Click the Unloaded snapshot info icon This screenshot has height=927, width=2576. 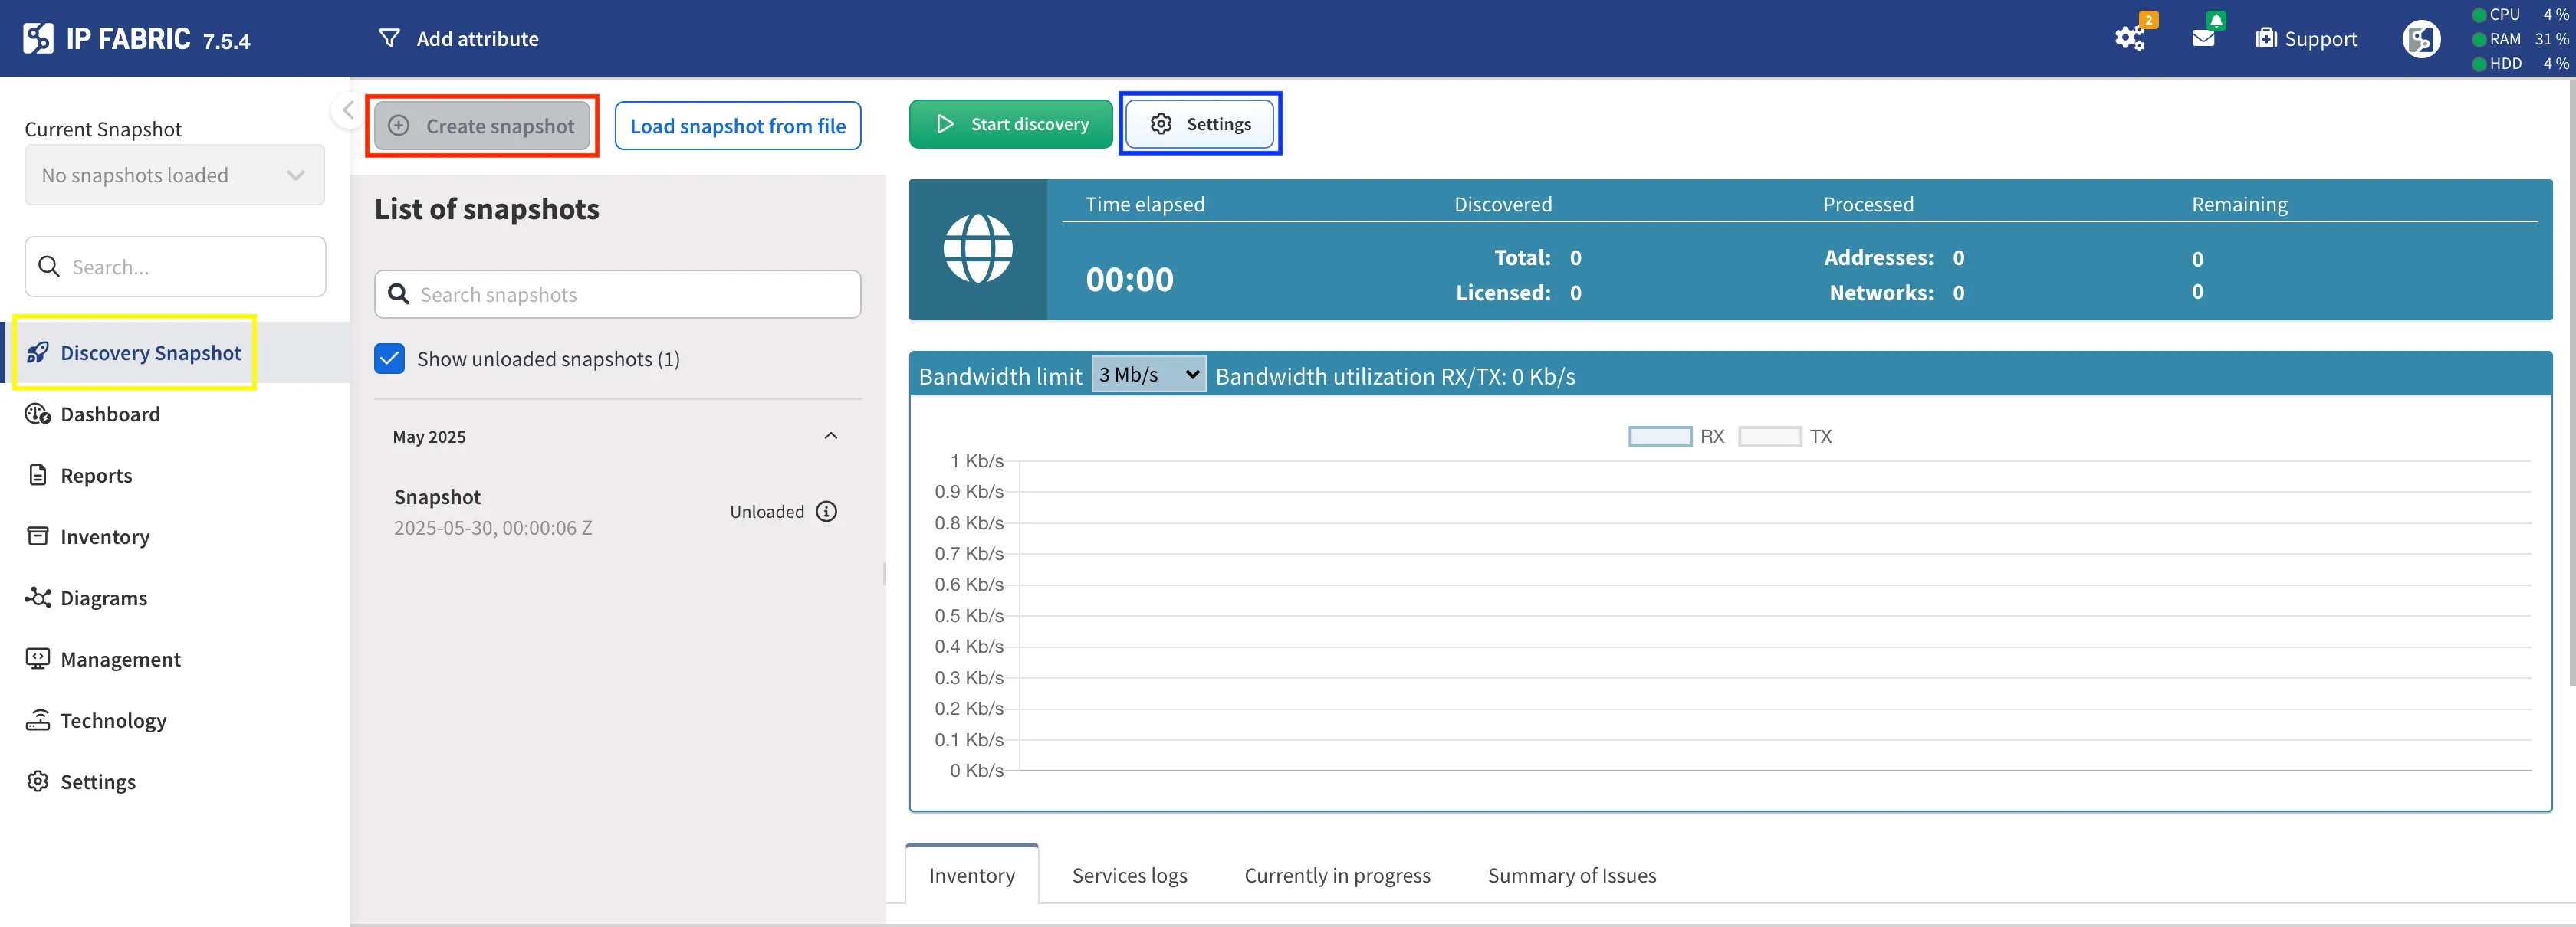(x=826, y=512)
